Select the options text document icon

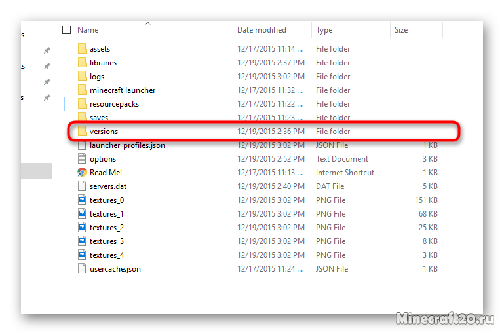tap(82, 159)
